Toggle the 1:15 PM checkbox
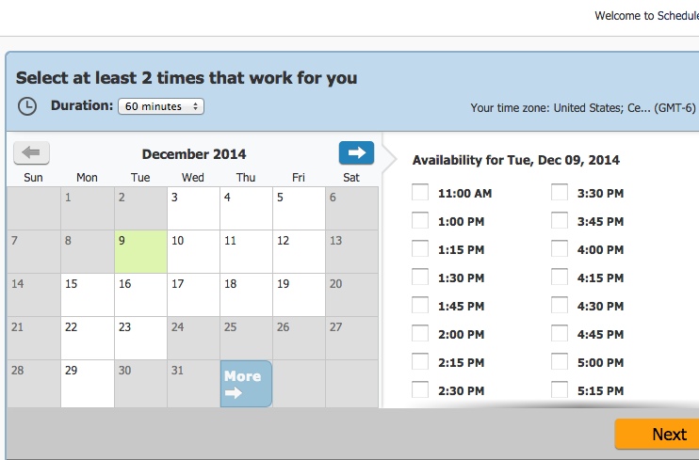 click(420, 249)
